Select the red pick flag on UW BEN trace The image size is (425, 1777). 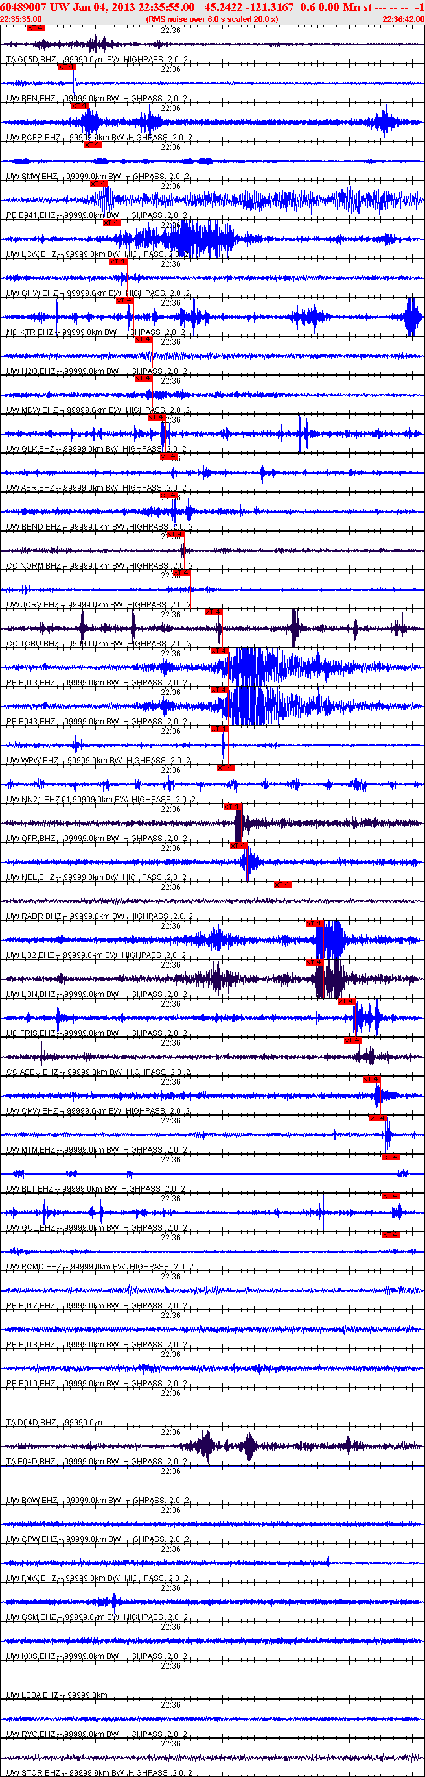coord(67,67)
